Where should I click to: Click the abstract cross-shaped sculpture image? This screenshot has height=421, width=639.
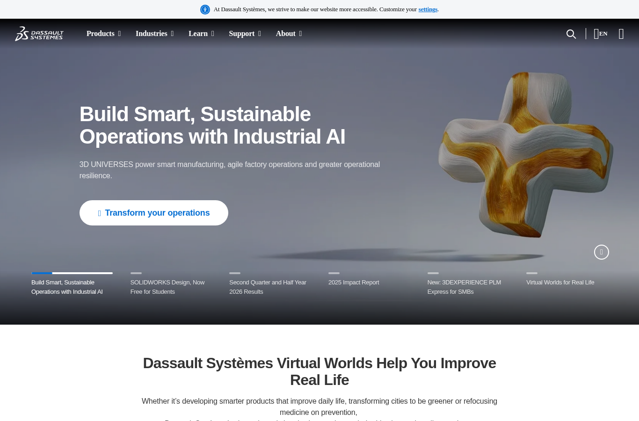tap(525, 154)
